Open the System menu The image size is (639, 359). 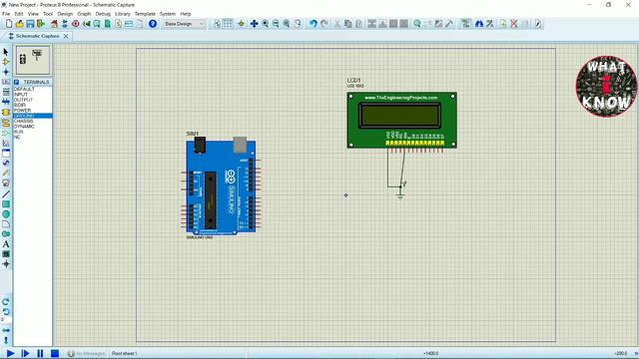[168, 14]
